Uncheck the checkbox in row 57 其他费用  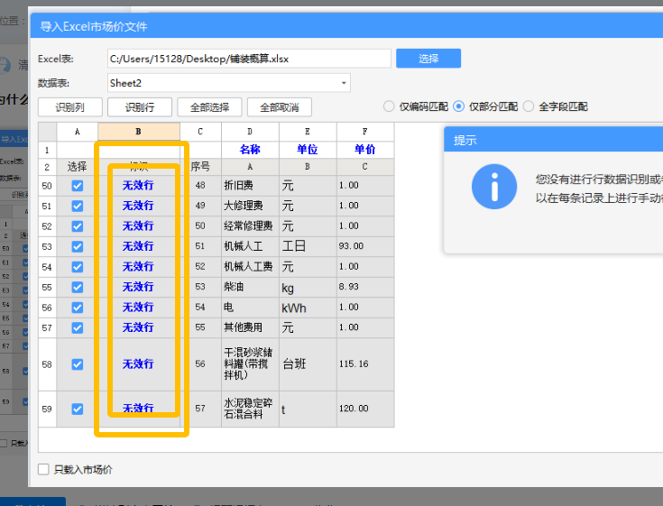(78, 327)
